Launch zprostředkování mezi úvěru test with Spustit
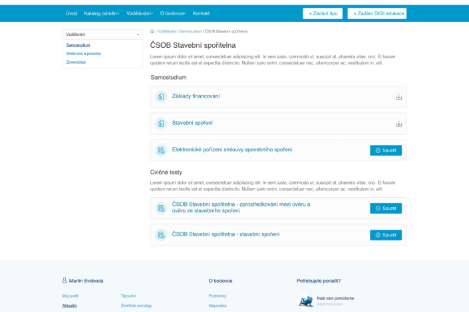The height and width of the screenshot is (312, 469). [386, 208]
